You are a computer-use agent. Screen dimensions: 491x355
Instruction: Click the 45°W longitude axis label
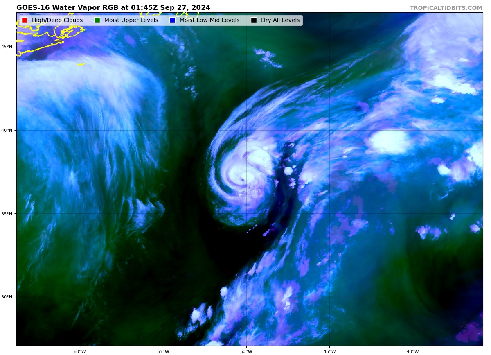329,351
